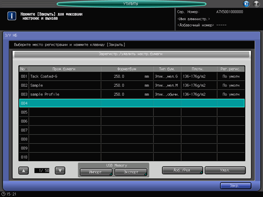Screen dimensions: 263x197
Task: Select empty row 010
Action: click(x=132, y=157)
